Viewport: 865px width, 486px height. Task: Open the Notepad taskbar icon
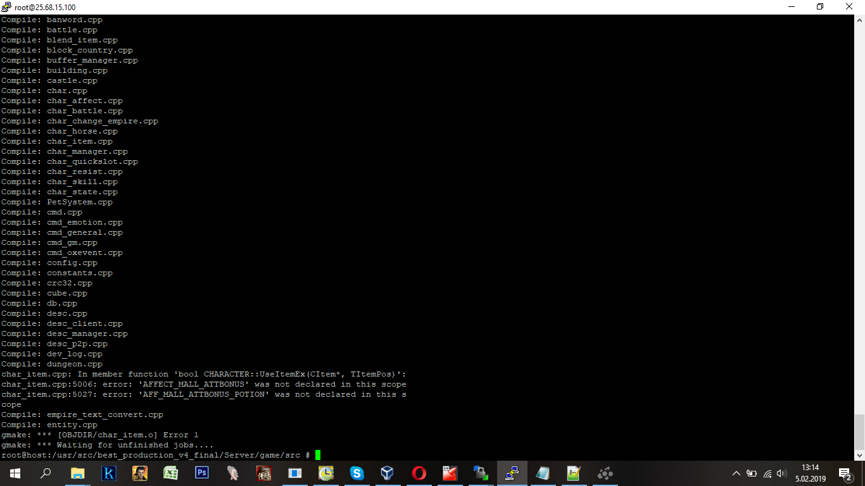click(543, 473)
